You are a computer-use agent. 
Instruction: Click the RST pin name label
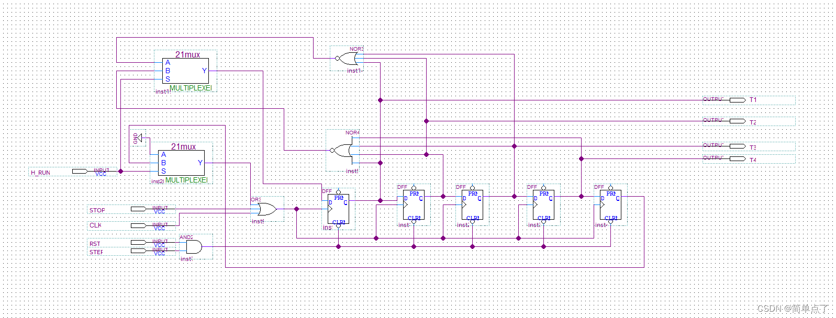[x=95, y=244]
